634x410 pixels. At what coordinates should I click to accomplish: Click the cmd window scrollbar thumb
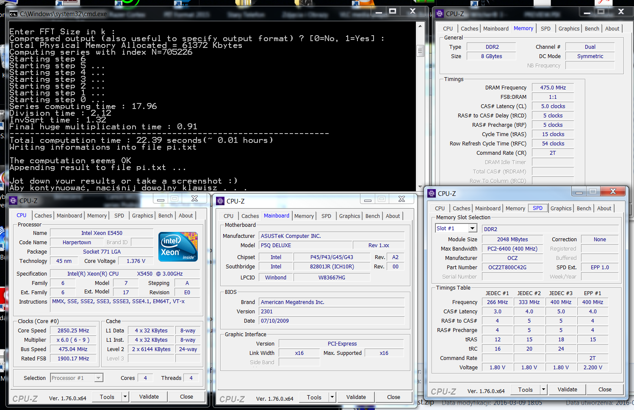click(x=420, y=51)
